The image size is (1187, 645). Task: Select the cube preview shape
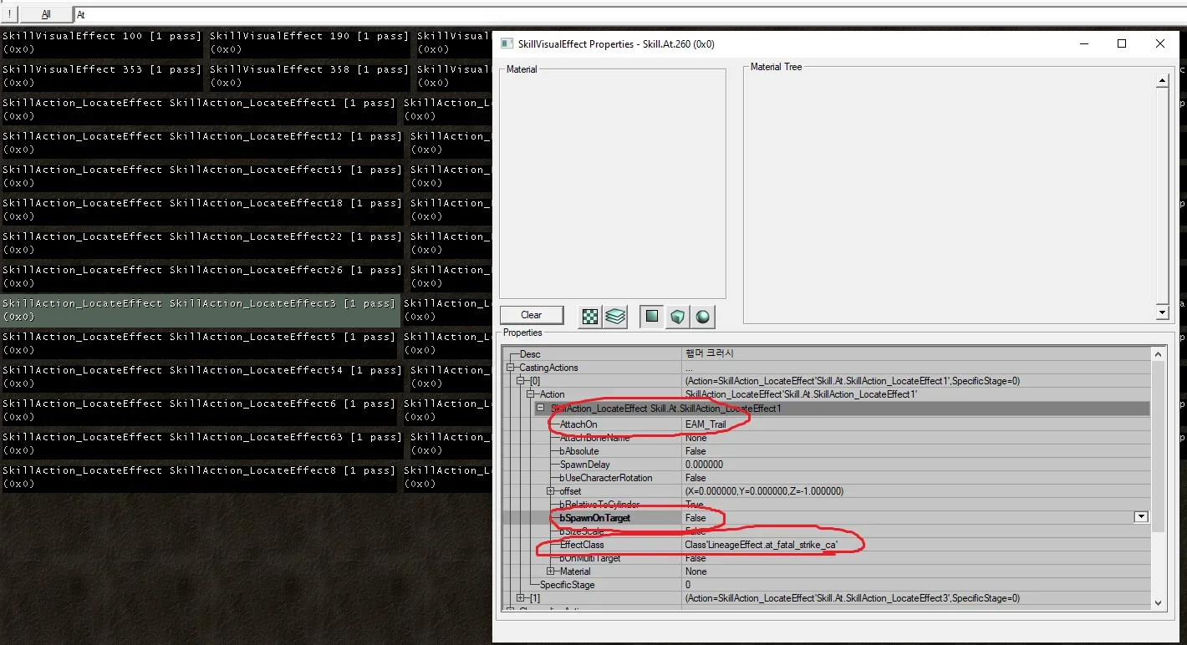(x=677, y=317)
